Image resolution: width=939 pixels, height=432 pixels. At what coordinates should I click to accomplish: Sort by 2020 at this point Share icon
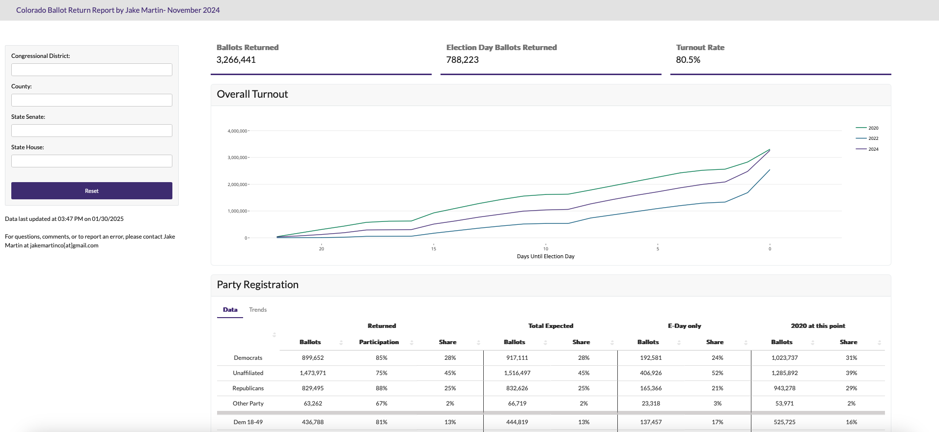(879, 342)
